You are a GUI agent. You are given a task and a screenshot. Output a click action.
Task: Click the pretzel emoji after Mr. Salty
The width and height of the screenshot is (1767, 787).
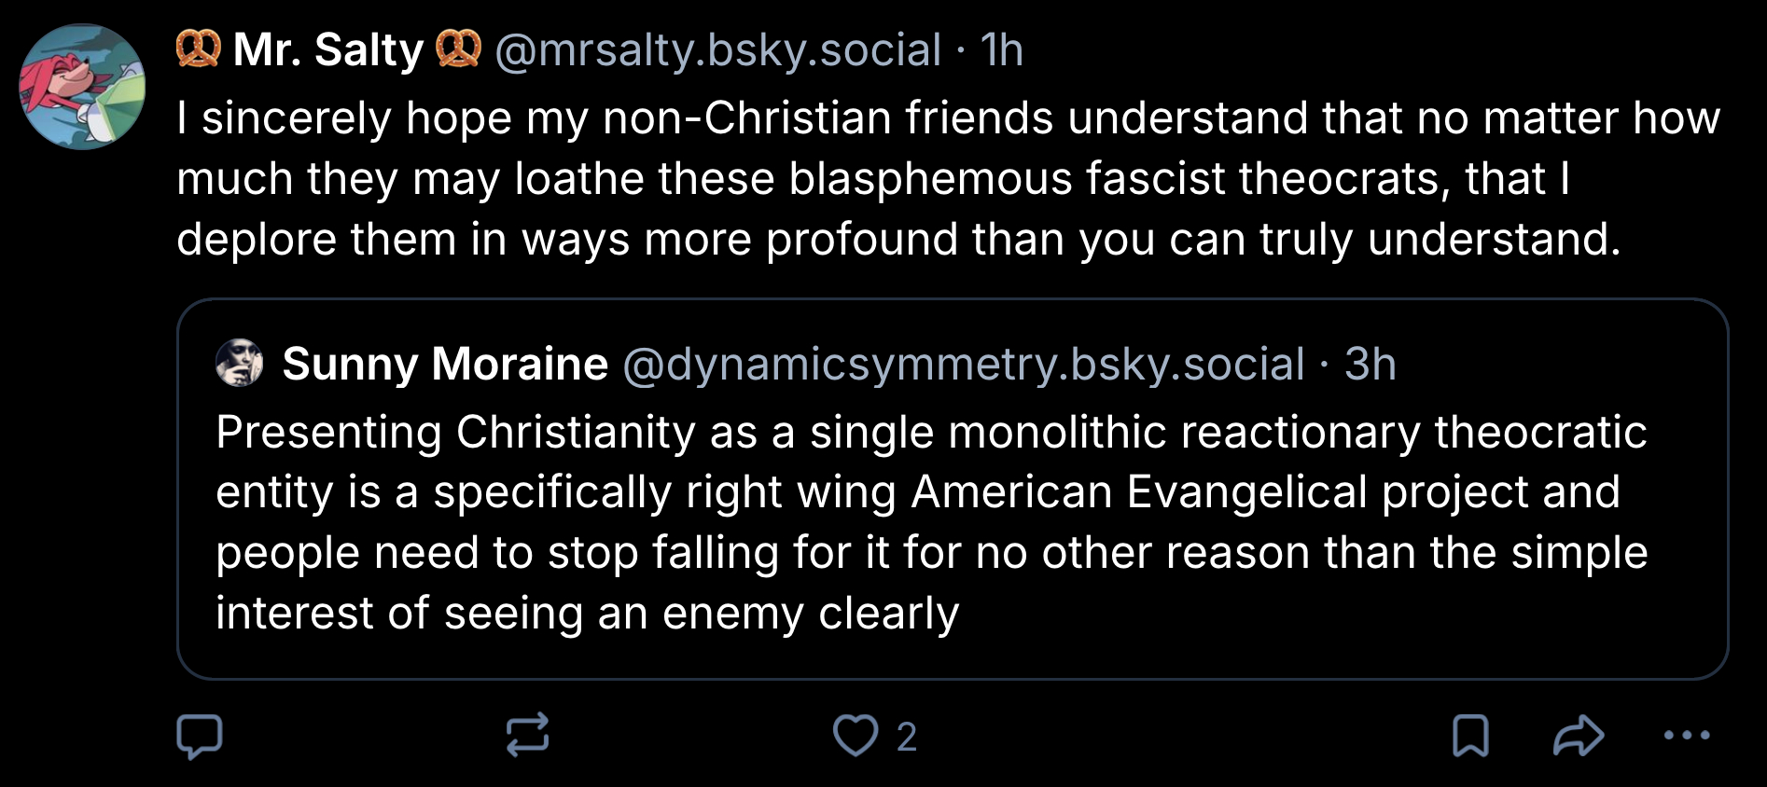tap(459, 48)
